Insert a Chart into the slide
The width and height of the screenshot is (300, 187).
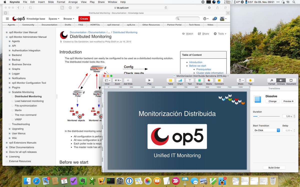[180, 80]
